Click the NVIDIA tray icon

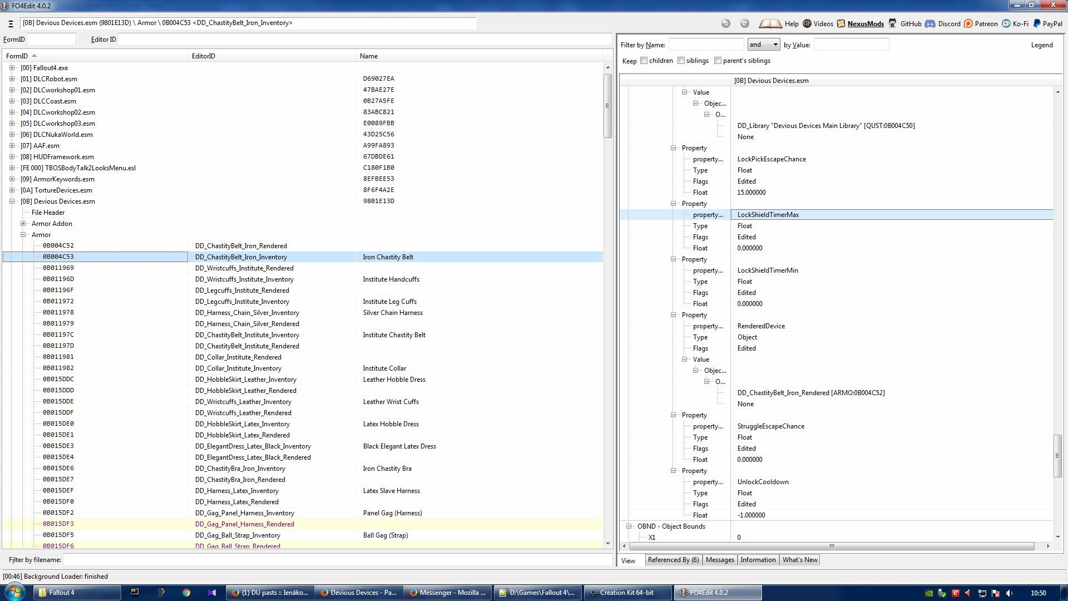(928, 593)
